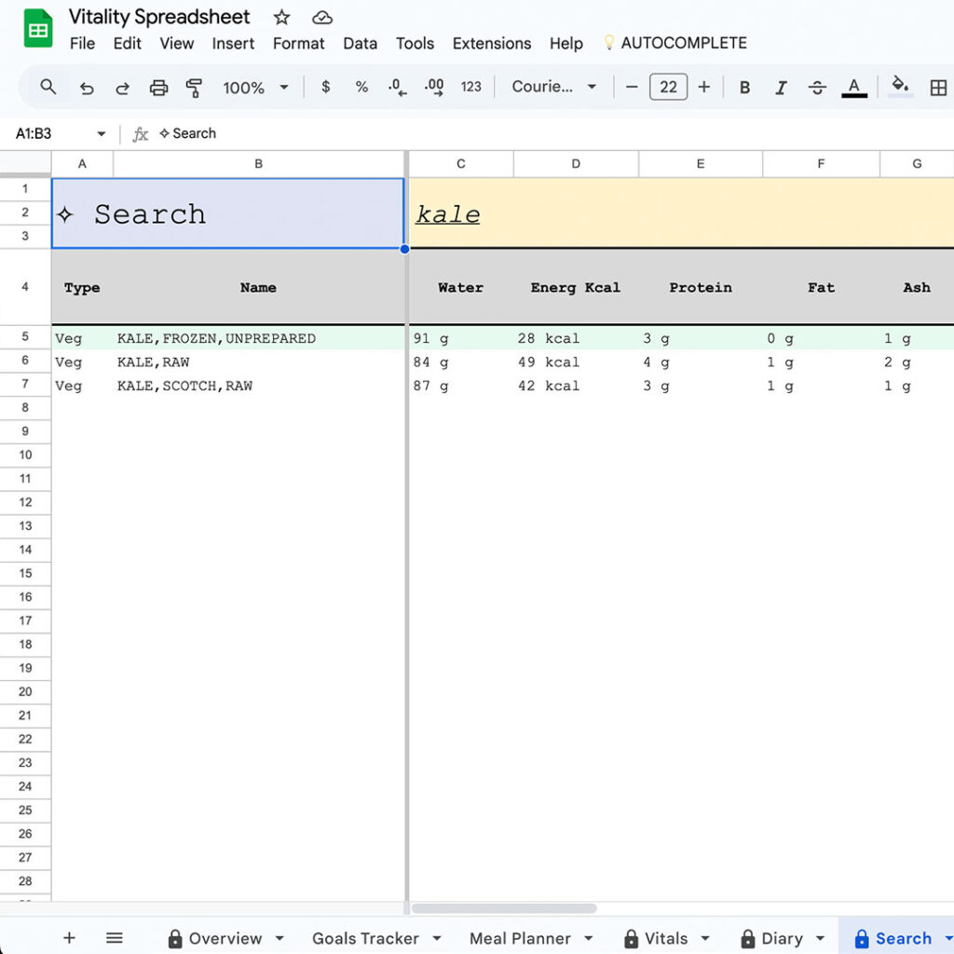
Task: Toggle italic formatting
Action: tap(781, 88)
